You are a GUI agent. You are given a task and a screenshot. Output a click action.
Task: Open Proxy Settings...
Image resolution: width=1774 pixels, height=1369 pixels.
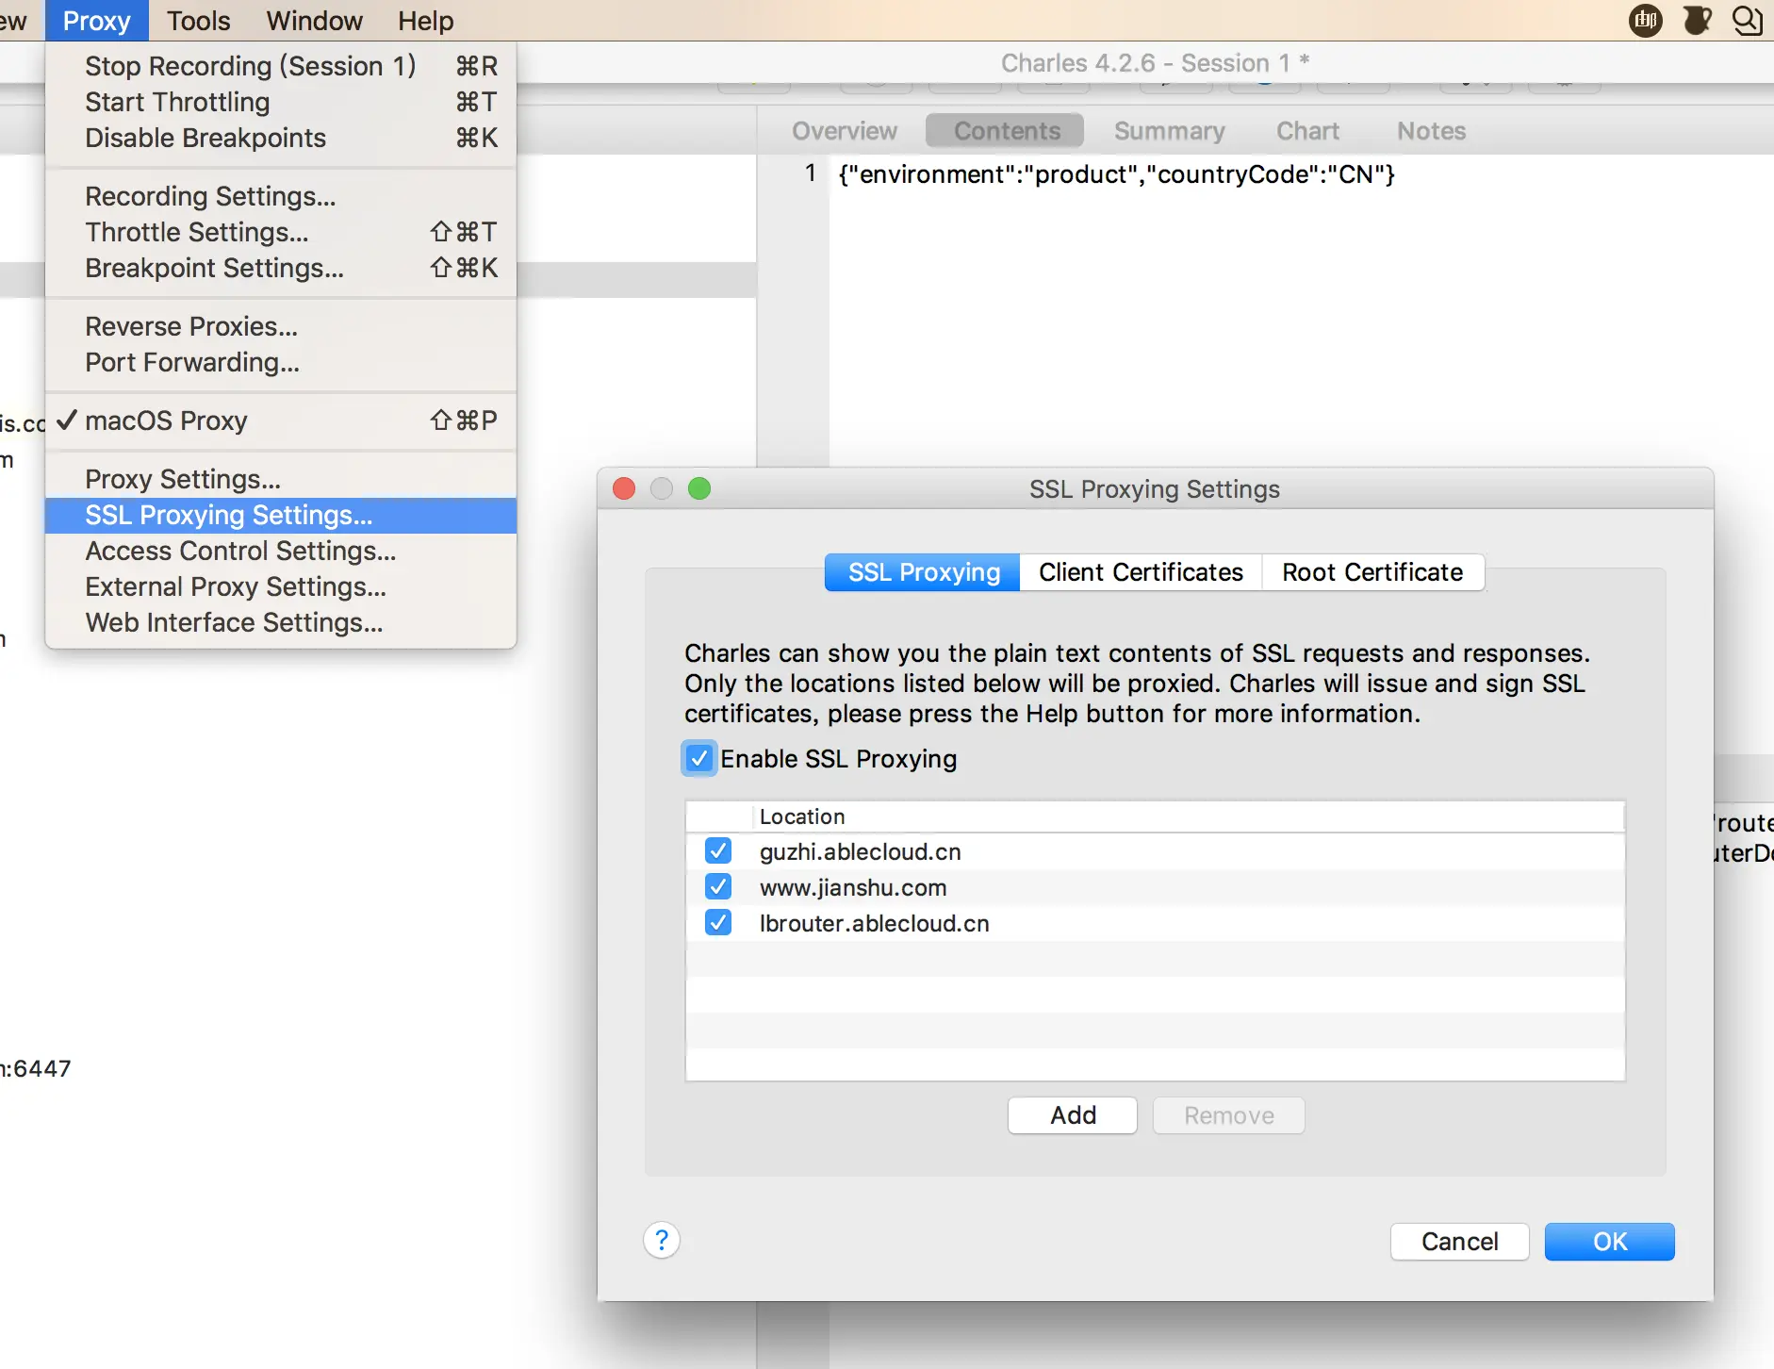click(x=281, y=479)
